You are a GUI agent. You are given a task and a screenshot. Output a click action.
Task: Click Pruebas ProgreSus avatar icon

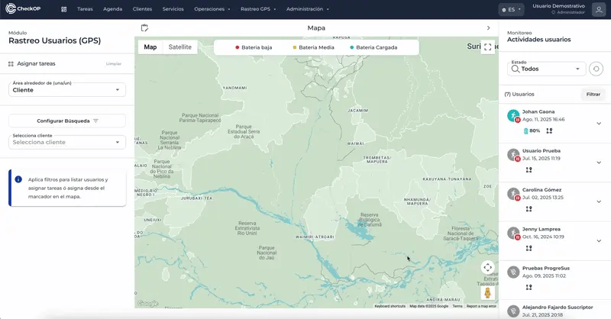513,272
